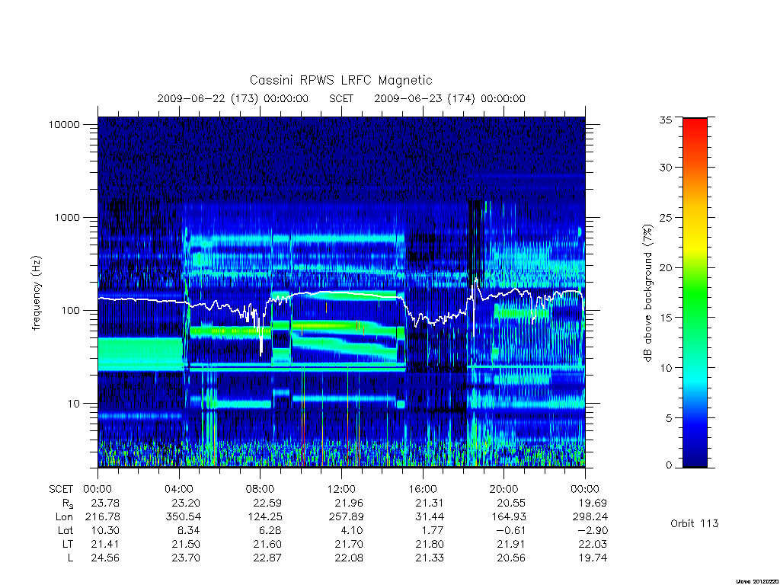This screenshot has width=780, height=585.
Task: Click the '30' color bar tick label
Action: click(666, 168)
